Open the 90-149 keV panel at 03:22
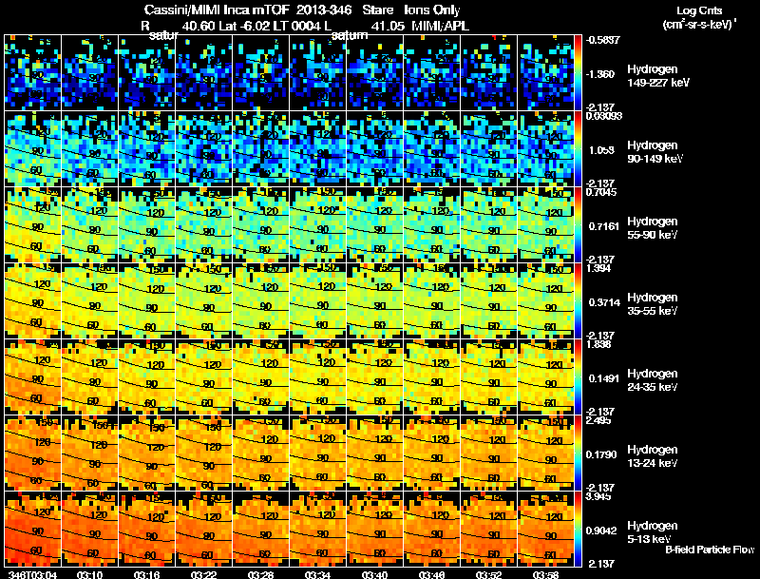 (x=204, y=148)
